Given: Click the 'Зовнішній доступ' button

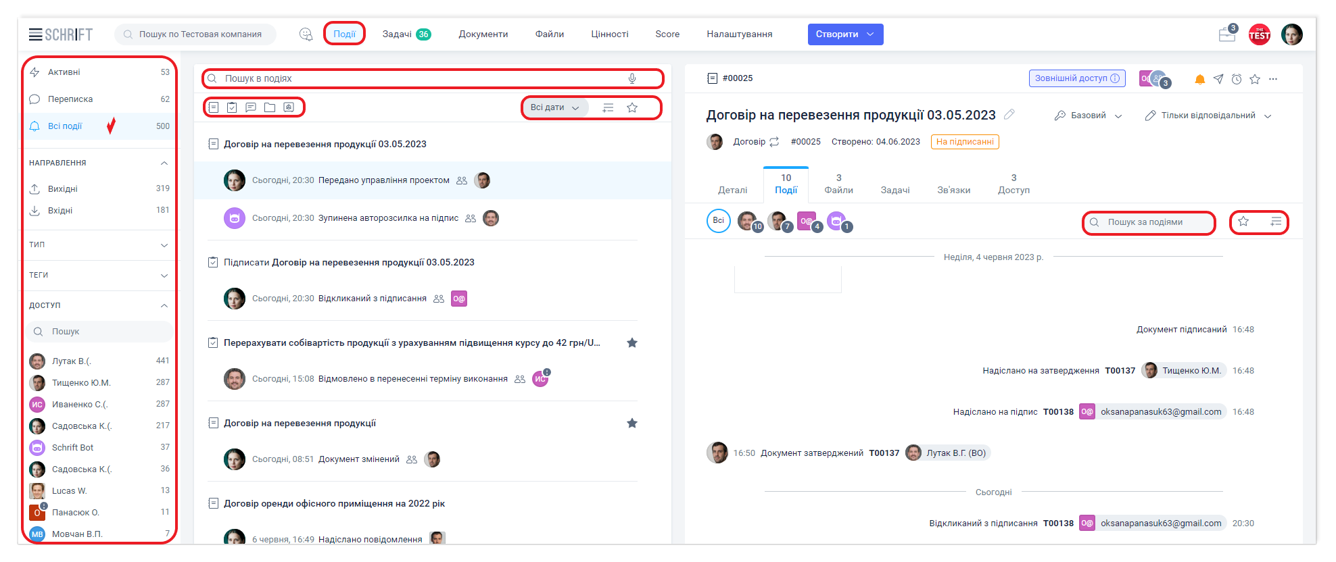Looking at the screenshot, I should click(x=1076, y=78).
